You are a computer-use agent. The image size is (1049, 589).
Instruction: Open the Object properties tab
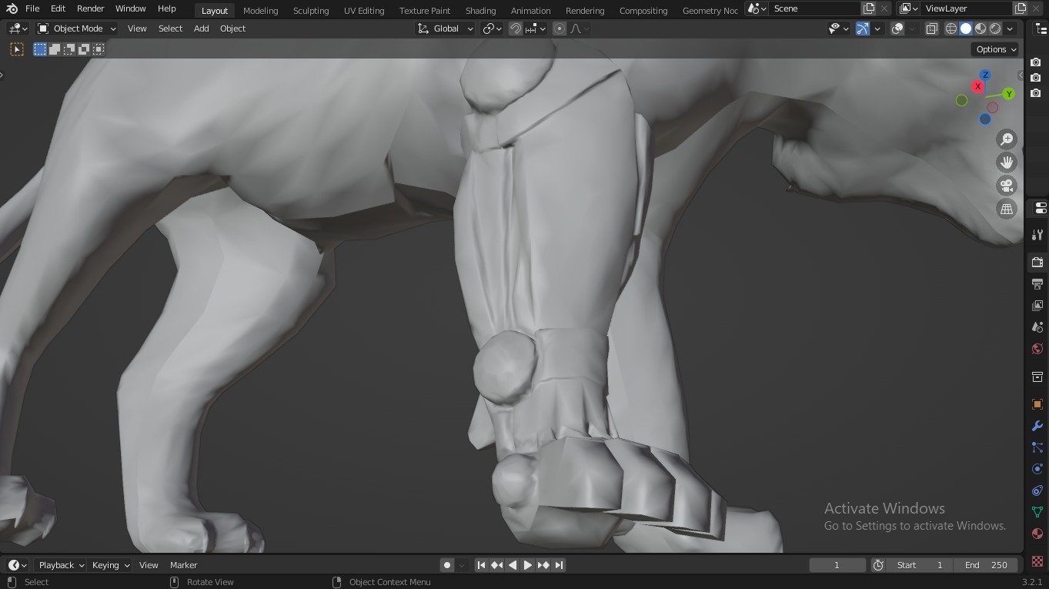coord(1037,404)
